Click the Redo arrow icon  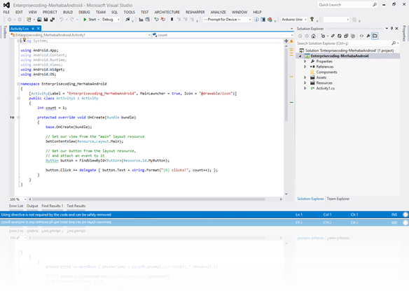(x=71, y=20)
